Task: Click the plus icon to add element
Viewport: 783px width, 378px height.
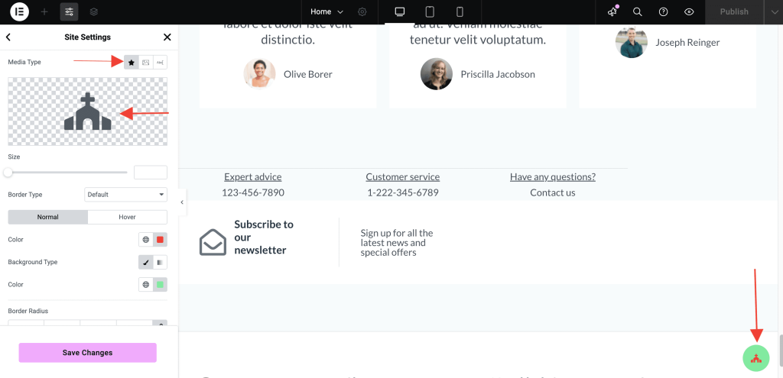Action: pyautogui.click(x=44, y=12)
